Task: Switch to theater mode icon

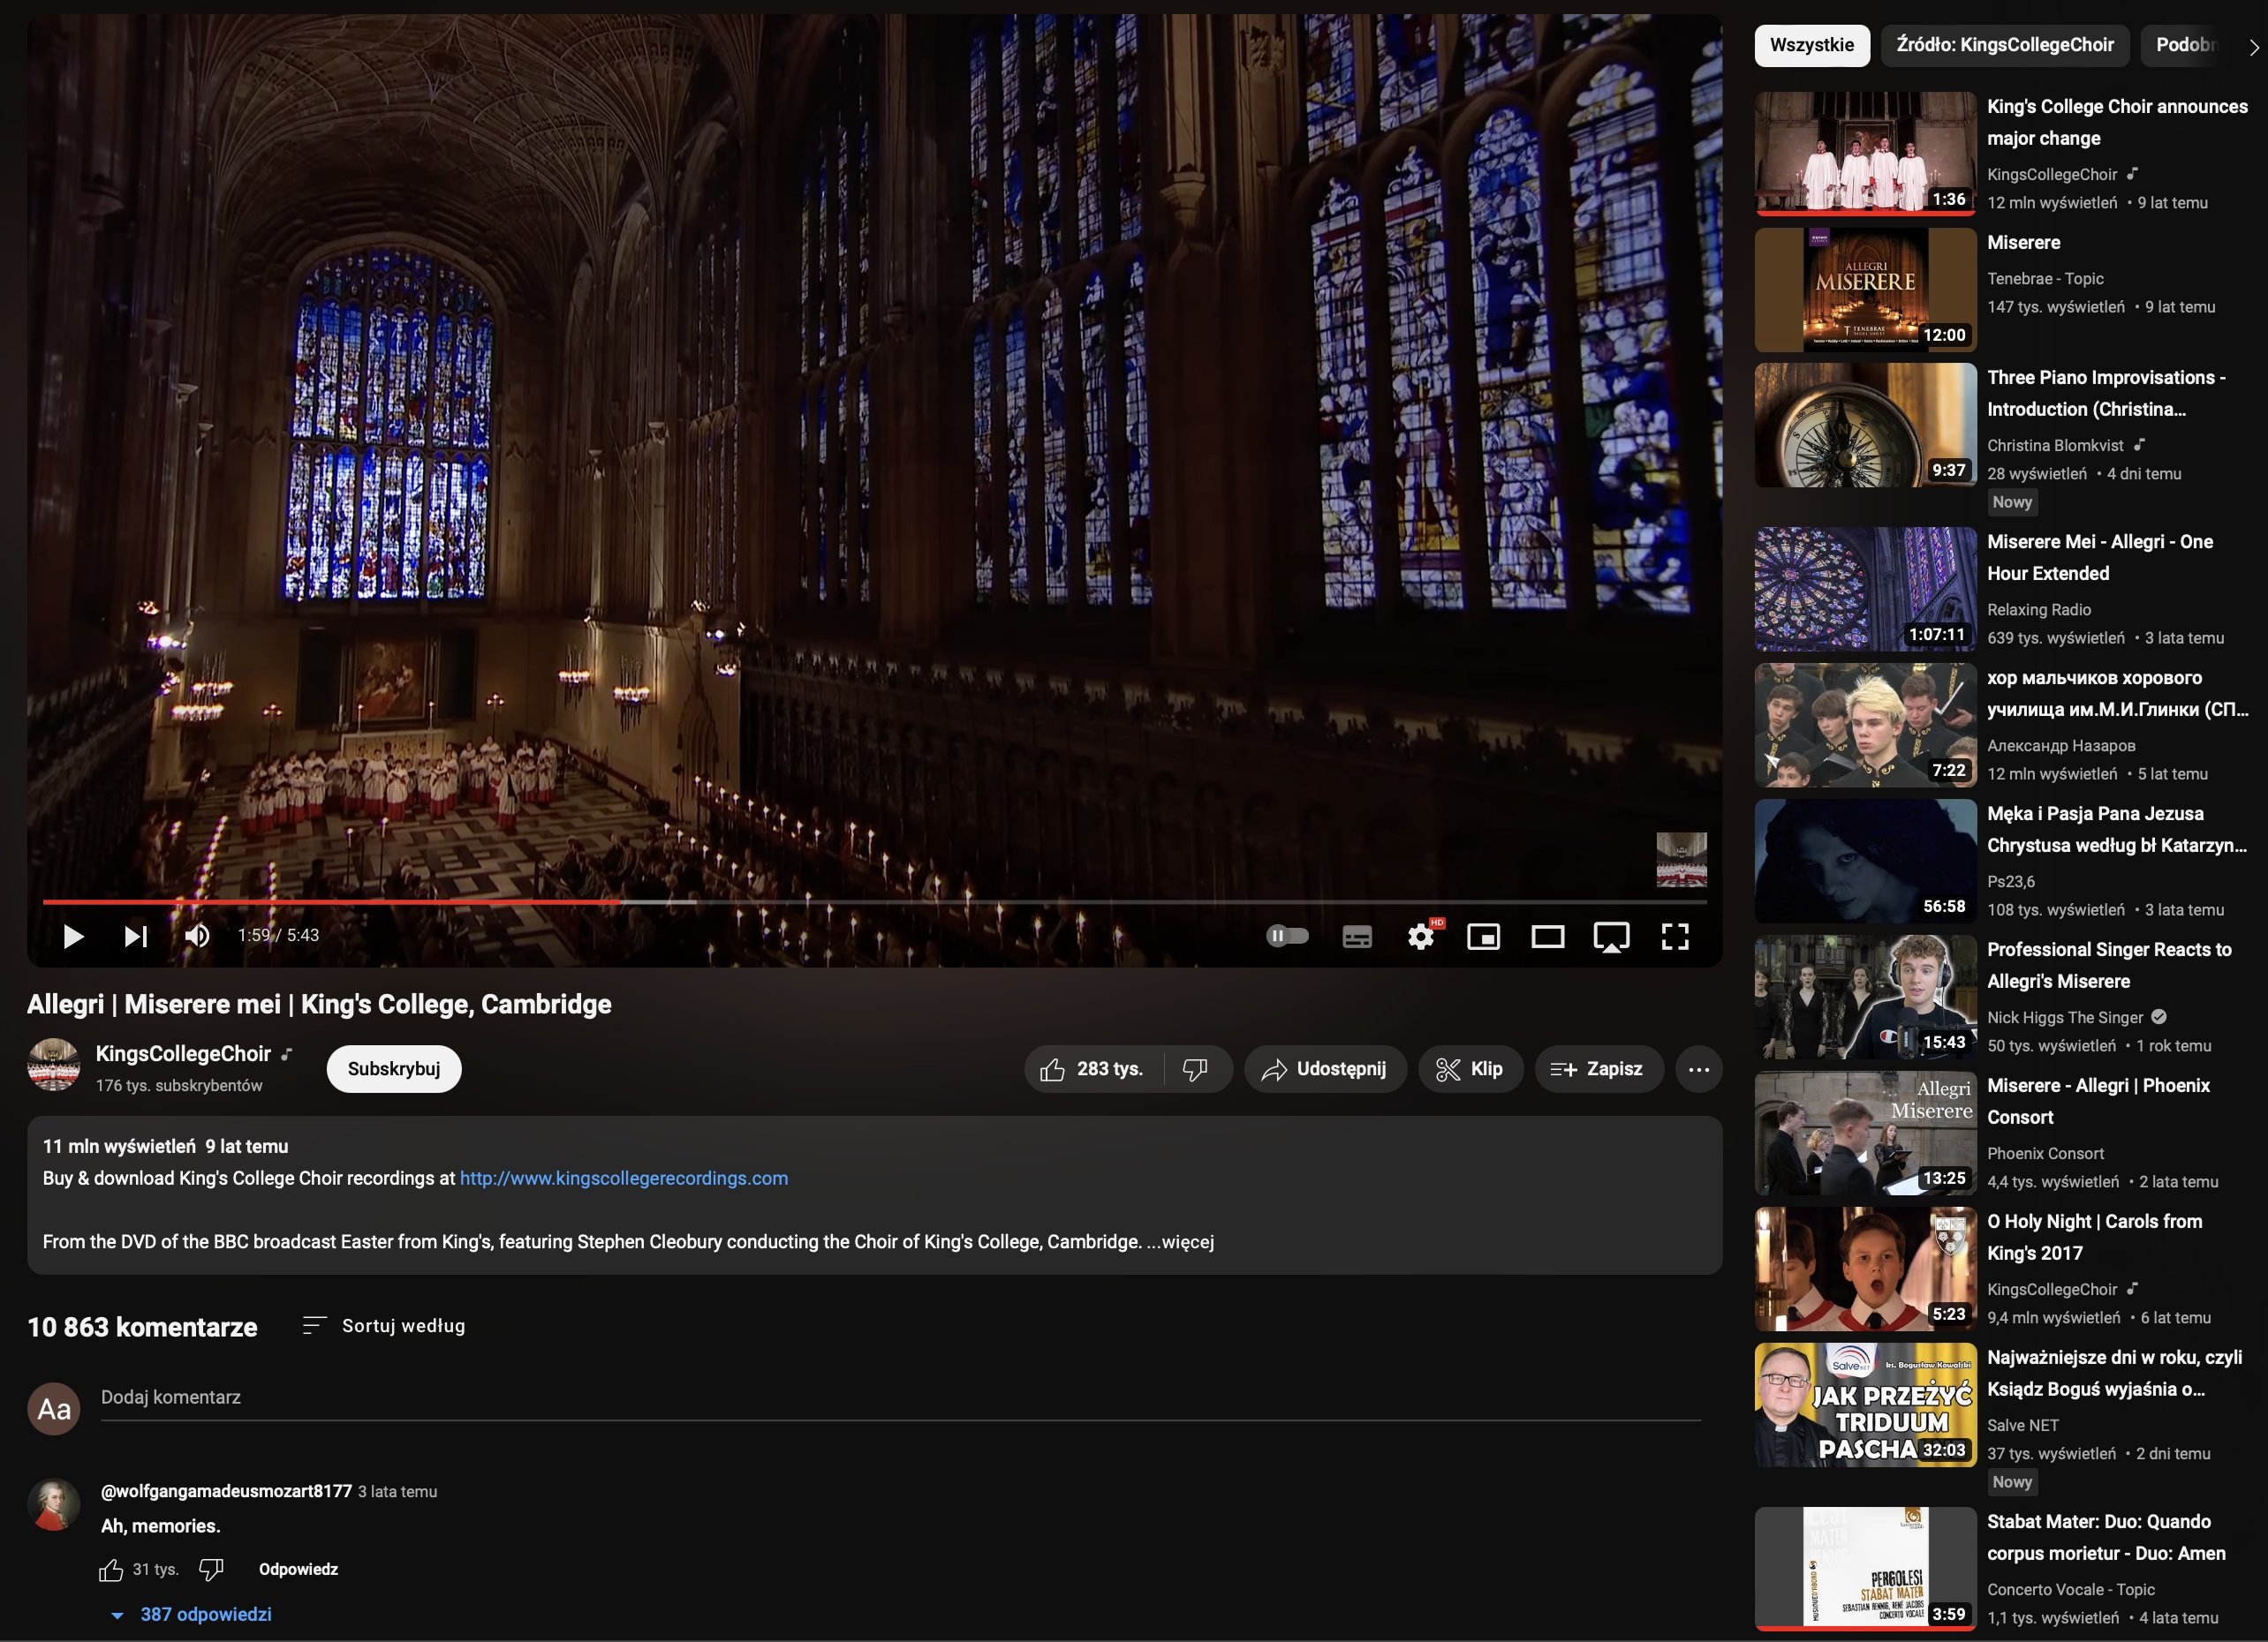Action: pyautogui.click(x=1547, y=937)
